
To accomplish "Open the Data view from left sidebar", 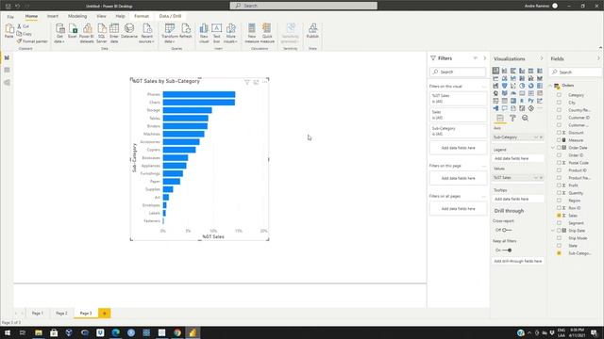I will (x=7, y=70).
